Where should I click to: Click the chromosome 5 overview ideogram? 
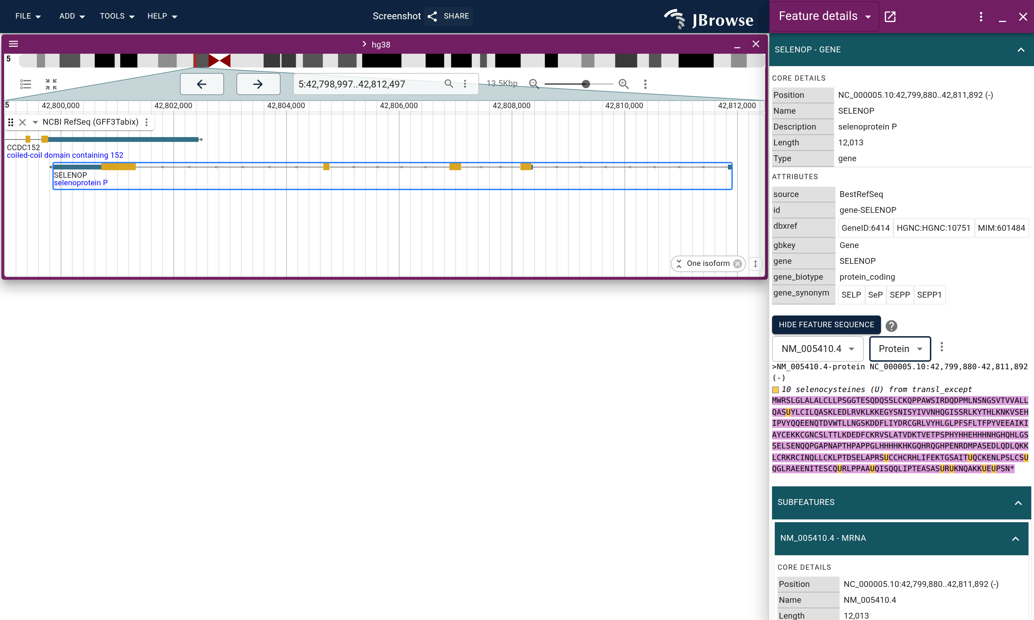(x=392, y=61)
